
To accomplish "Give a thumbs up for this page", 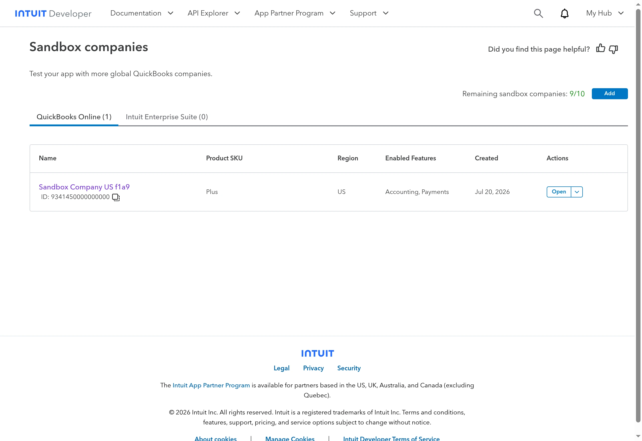I will [x=600, y=48].
